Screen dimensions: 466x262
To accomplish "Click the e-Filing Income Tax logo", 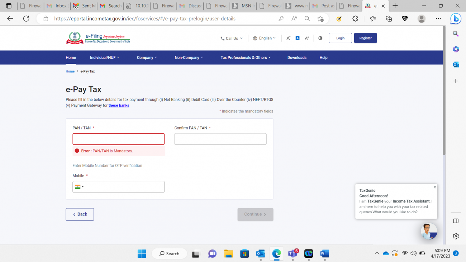I will [97, 38].
